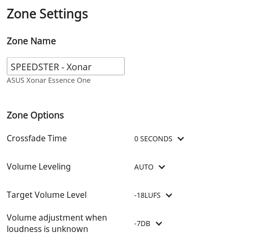Click the Volume adjustment when loudness unknown label
This screenshot has width=265, height=241.
[x=57, y=223]
